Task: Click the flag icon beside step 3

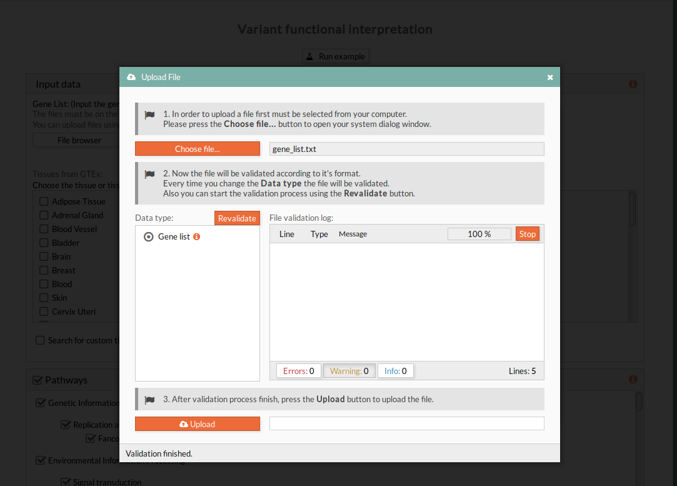Action: point(150,400)
